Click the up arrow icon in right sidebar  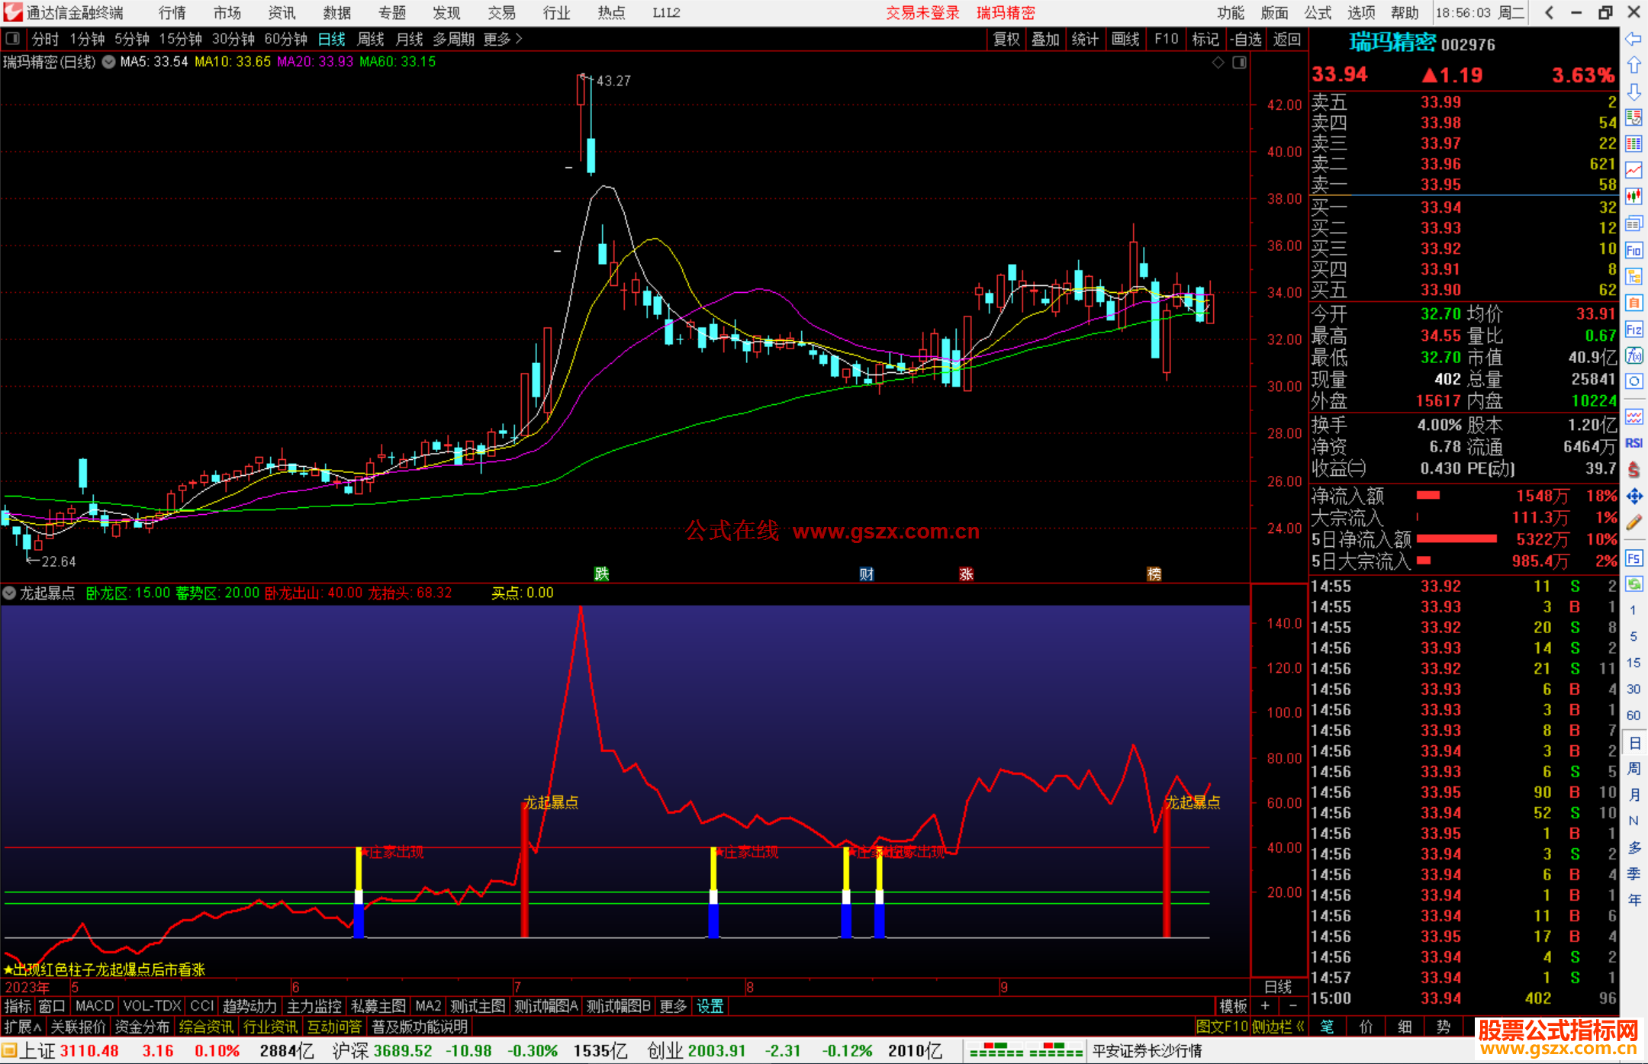[1634, 66]
